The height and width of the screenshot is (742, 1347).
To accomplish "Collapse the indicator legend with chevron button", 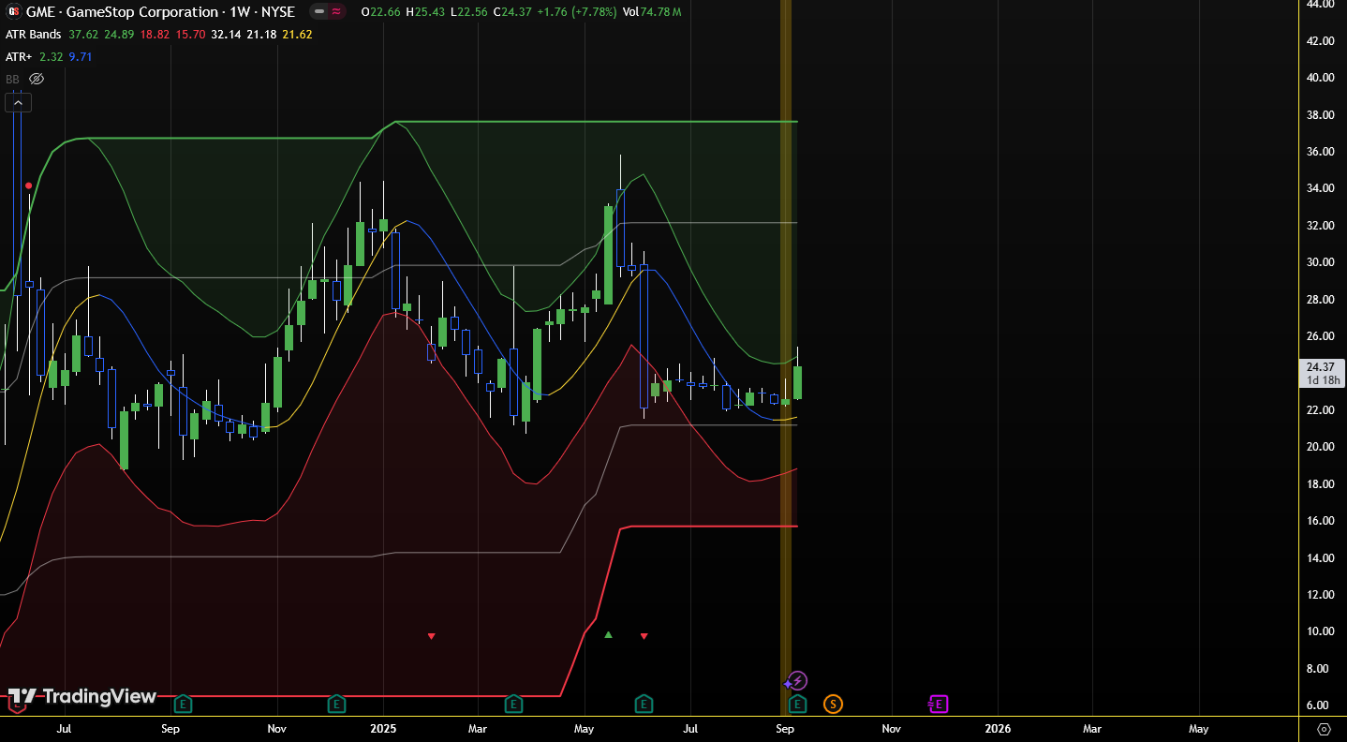I will [18, 102].
